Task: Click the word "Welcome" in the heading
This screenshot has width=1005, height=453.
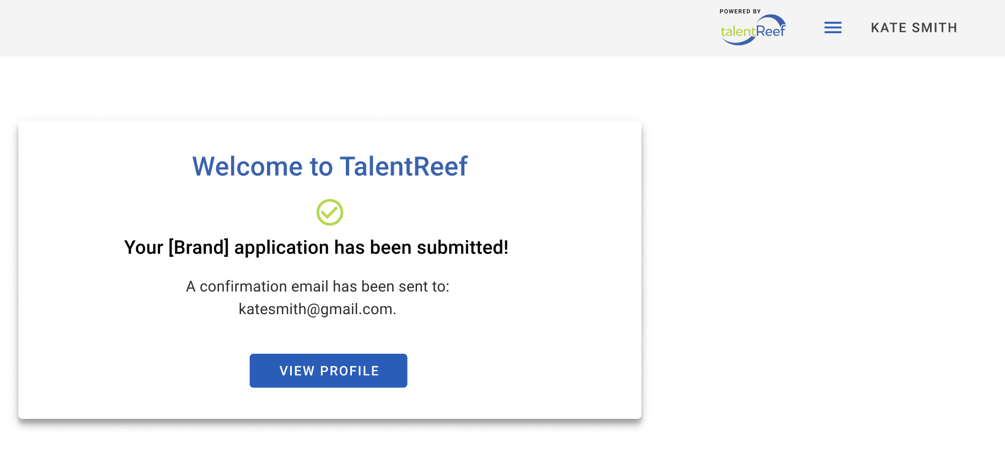Action: point(247,166)
